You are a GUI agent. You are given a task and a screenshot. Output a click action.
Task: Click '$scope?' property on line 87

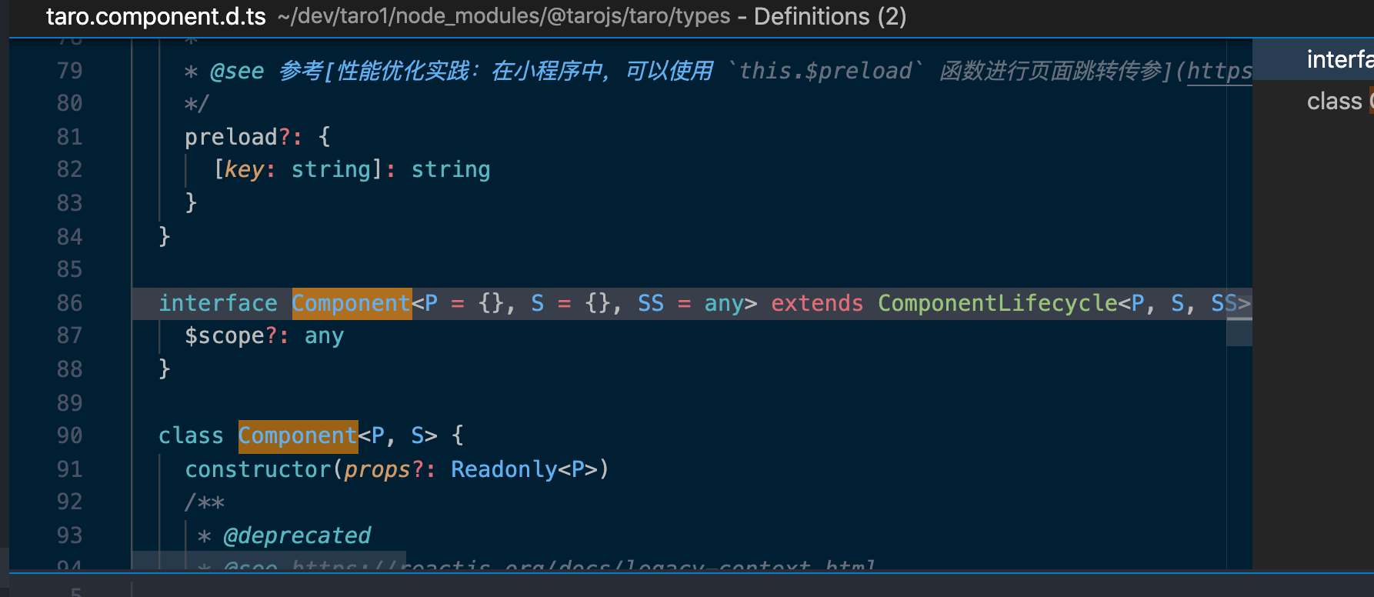click(x=231, y=336)
